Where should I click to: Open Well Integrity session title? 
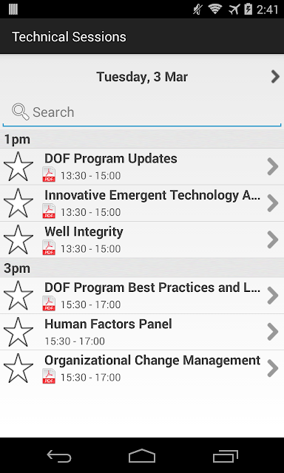(84, 232)
